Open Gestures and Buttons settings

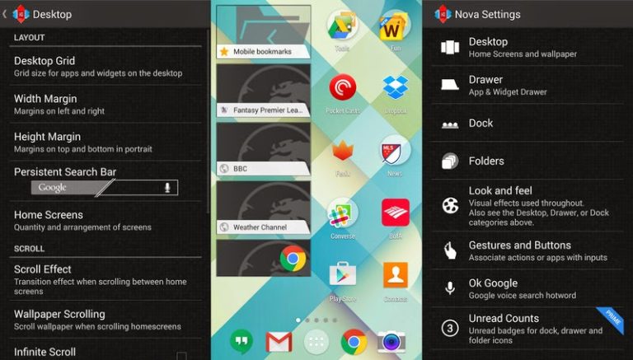pyautogui.click(x=527, y=250)
